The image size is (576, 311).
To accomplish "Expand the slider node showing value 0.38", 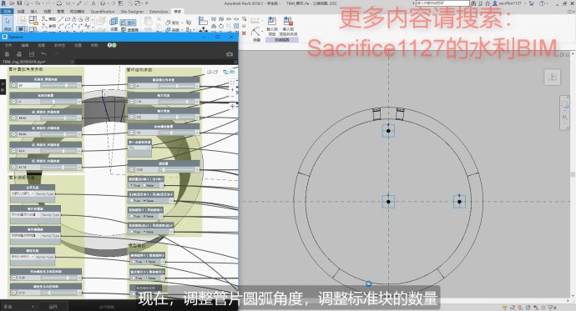I will click(132, 169).
